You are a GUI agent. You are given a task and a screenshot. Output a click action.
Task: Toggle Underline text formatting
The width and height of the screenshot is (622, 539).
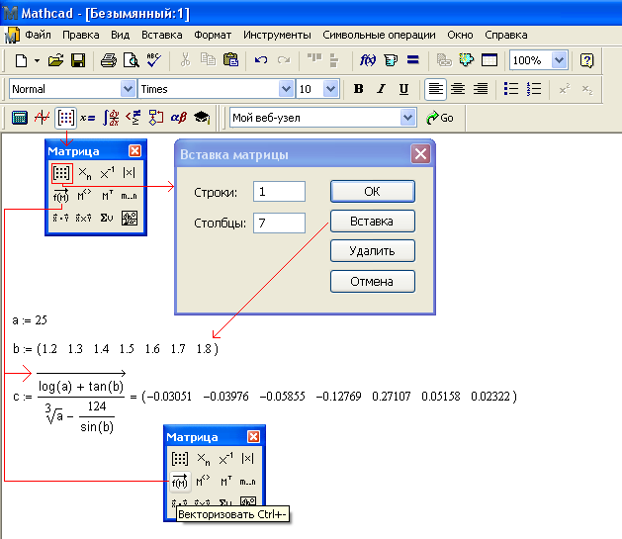(x=403, y=89)
